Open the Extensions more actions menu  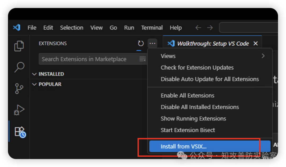click(x=152, y=44)
